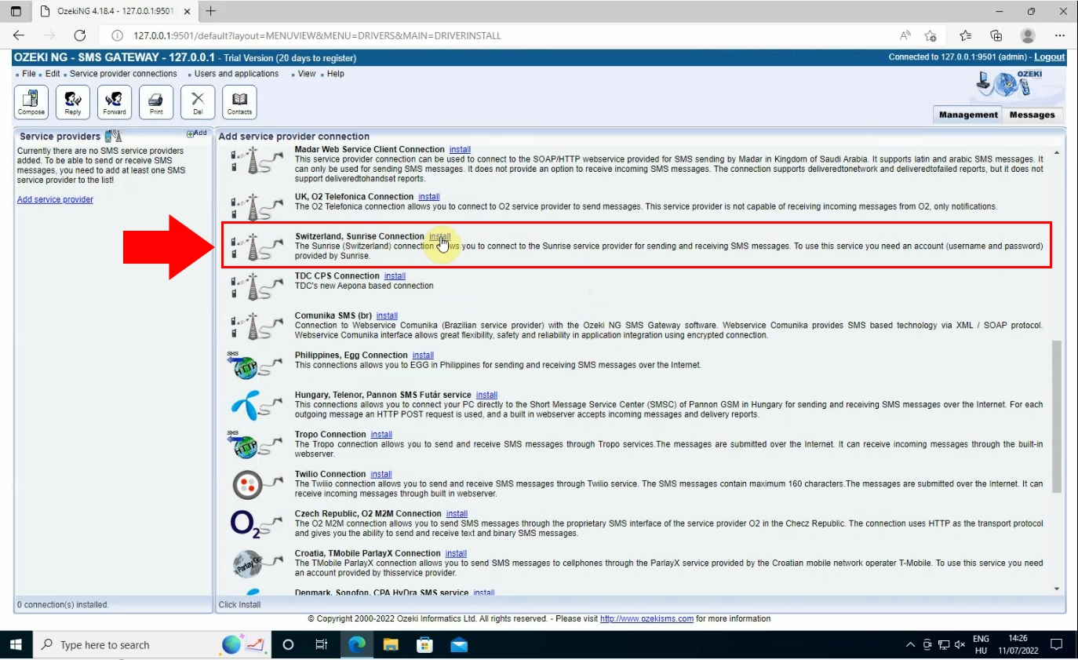Click the Logout link
1078x660 pixels.
coord(1049,57)
